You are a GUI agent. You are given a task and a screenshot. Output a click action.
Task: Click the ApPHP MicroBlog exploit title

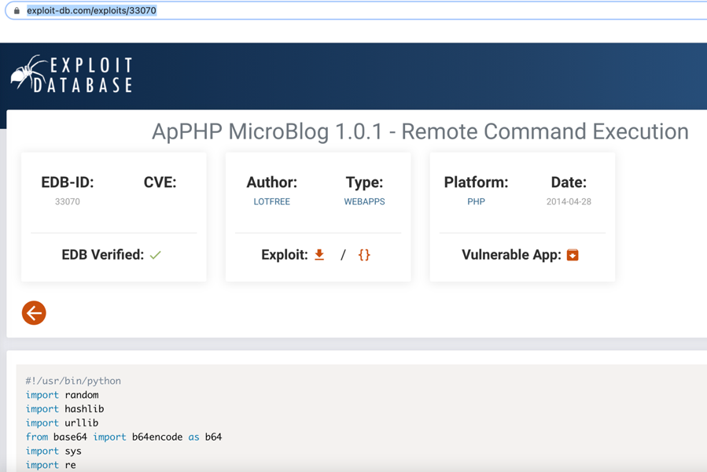(420, 131)
